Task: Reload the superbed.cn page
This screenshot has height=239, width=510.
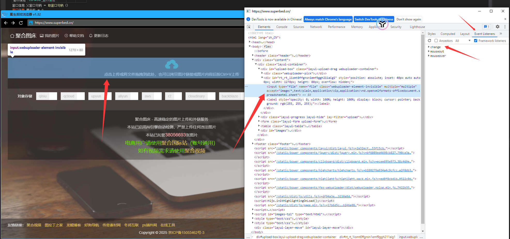Action: pos(21,23)
